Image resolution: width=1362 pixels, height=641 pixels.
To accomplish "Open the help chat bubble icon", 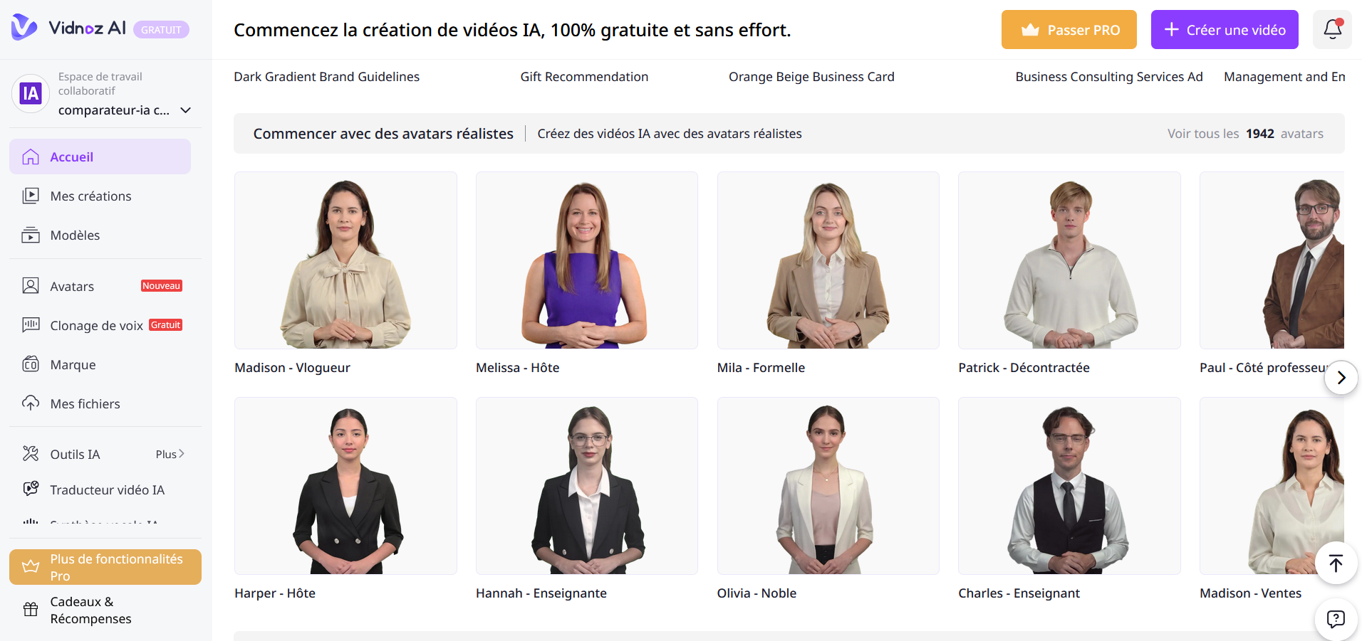I will click(1336, 618).
